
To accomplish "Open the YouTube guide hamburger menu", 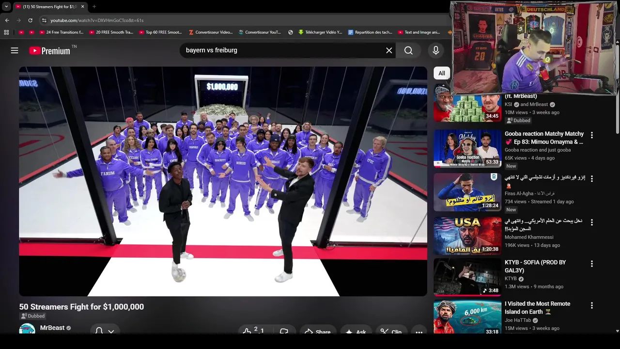I will pyautogui.click(x=15, y=50).
